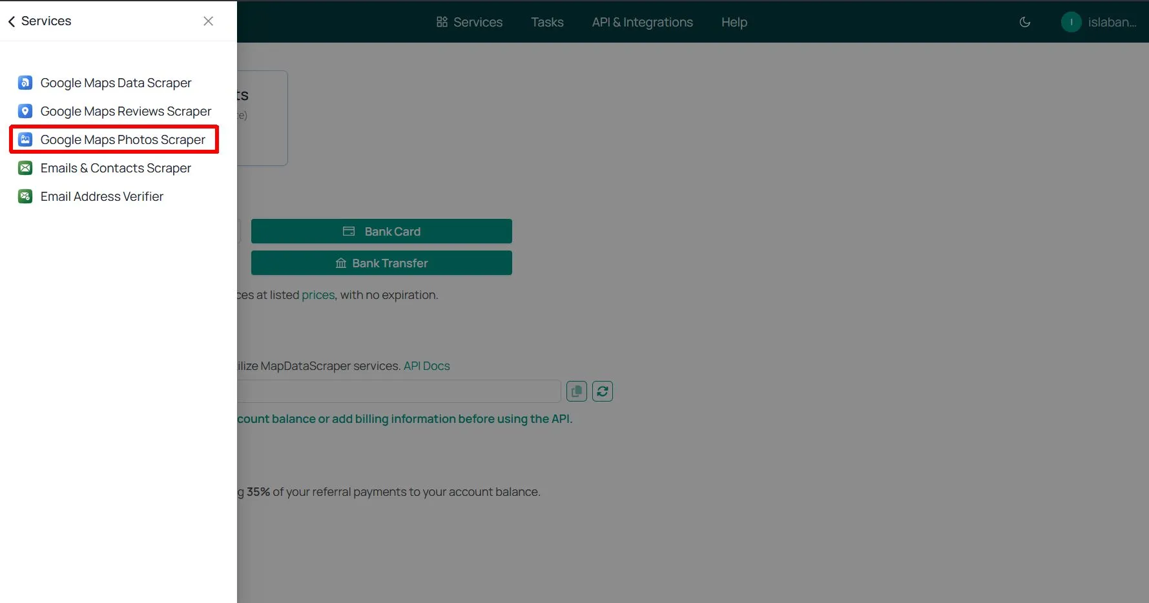Click the billing information notice text
This screenshot has height=603, width=1149.
(x=404, y=419)
